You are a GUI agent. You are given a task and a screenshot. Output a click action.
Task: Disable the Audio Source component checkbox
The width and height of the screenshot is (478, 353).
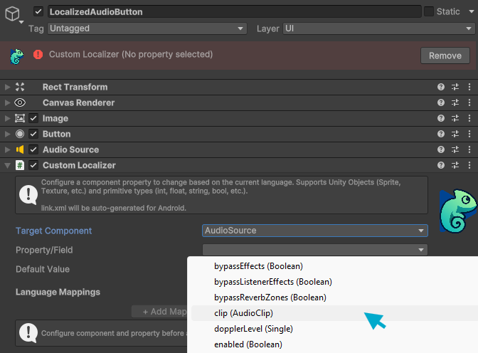pos(33,149)
